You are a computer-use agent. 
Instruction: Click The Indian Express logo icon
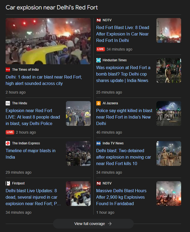point(8,143)
